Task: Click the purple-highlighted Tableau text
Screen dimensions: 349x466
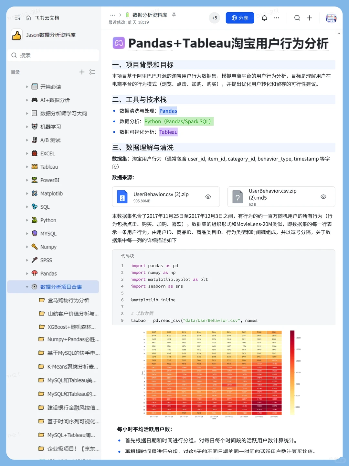Action: click(168, 132)
